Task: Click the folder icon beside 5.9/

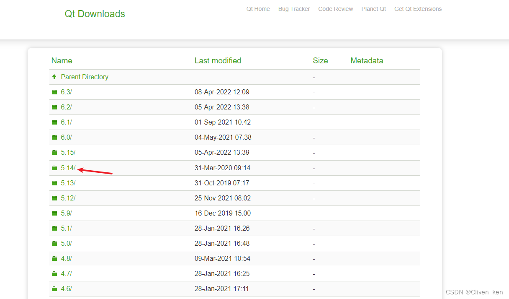Action: point(54,213)
